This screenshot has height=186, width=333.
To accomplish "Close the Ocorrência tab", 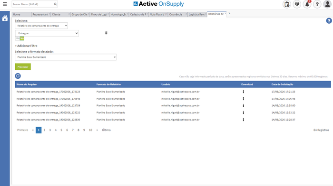I will pyautogui.click(x=186, y=14).
